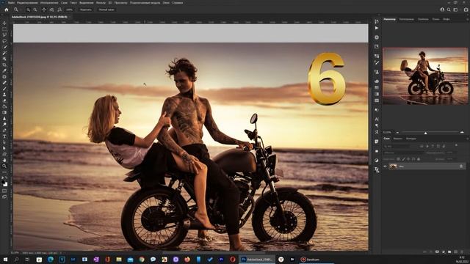
Task: Open search at top right
Action: pos(449,10)
